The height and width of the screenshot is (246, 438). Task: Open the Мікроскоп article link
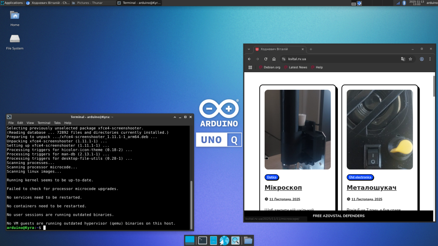(283, 187)
